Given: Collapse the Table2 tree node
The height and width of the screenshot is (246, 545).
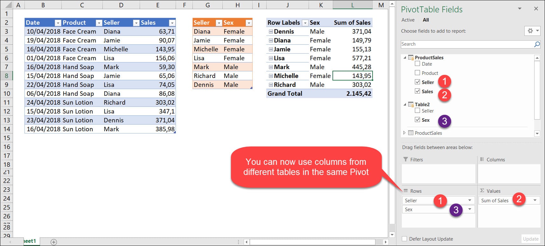Looking at the screenshot, I should coord(405,104).
